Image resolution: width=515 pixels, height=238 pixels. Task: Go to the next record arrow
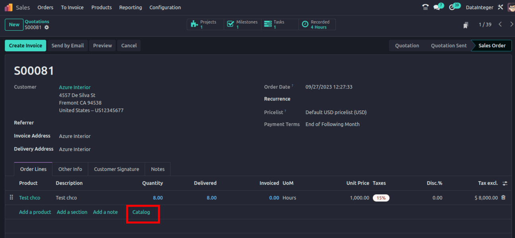[511, 25]
